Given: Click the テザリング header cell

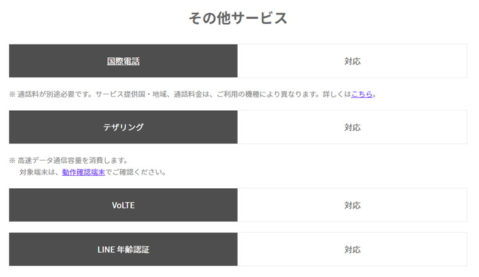Looking at the screenshot, I should pos(123,127).
